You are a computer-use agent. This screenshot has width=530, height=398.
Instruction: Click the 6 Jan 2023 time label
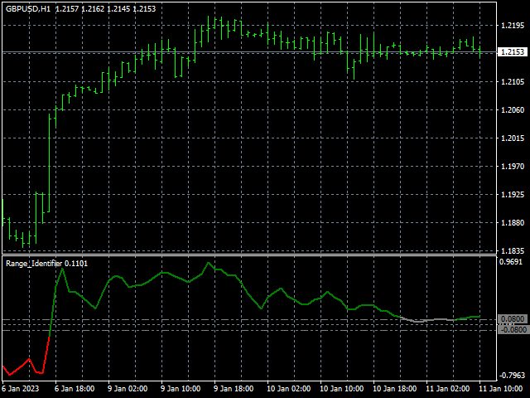pyautogui.click(x=20, y=388)
